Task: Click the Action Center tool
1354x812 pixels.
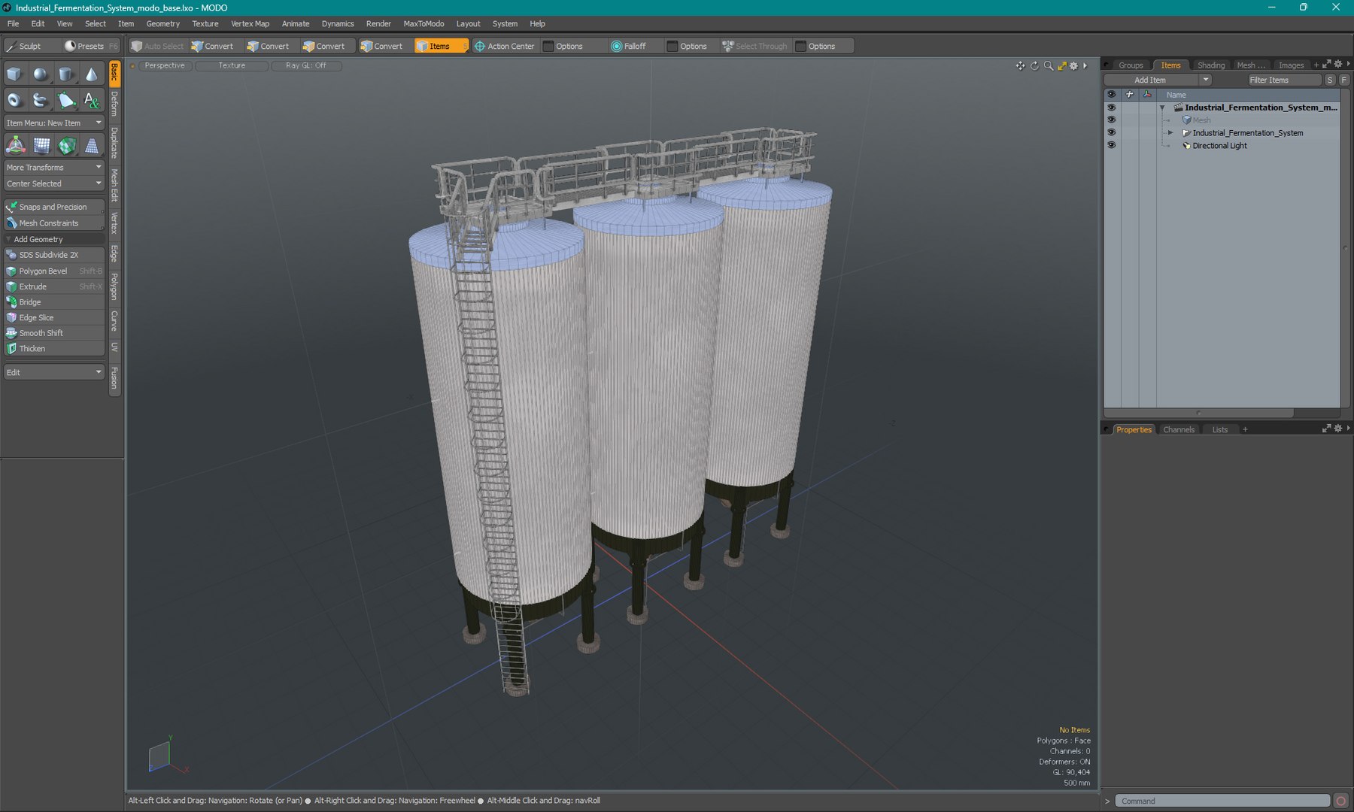Action: click(x=503, y=46)
